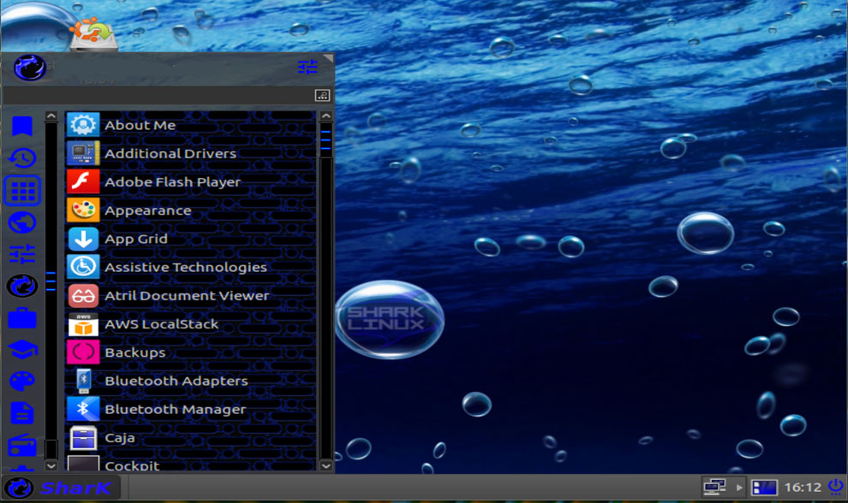
Task: Open the network connections tray icon
Action: (714, 487)
